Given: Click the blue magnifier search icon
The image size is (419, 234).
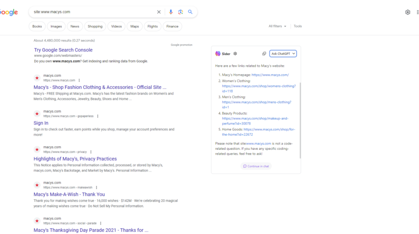Looking at the screenshot, I should (190, 12).
